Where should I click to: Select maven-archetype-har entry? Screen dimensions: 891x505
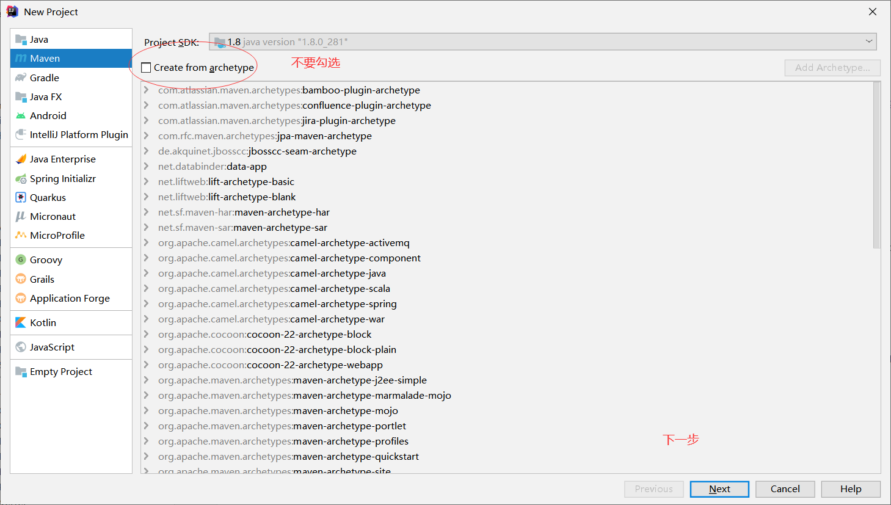pyautogui.click(x=244, y=212)
